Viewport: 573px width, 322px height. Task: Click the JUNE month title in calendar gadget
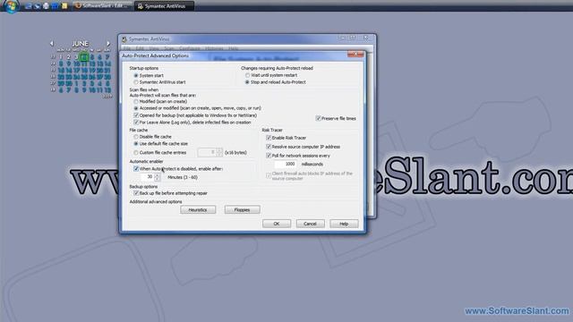pyautogui.click(x=80, y=44)
